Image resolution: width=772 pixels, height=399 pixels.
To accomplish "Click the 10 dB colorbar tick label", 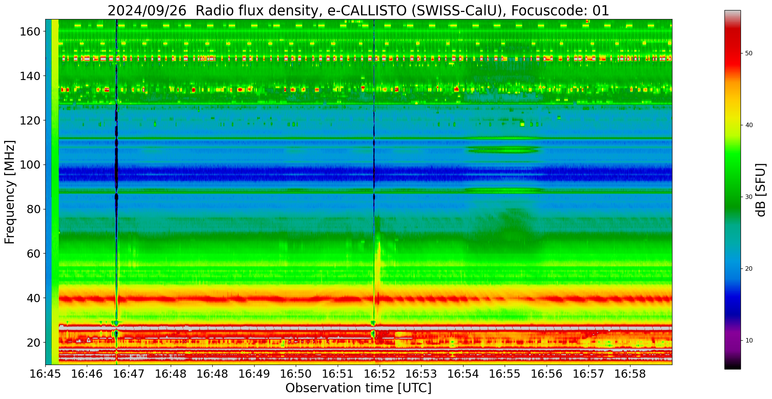I will [x=749, y=340].
